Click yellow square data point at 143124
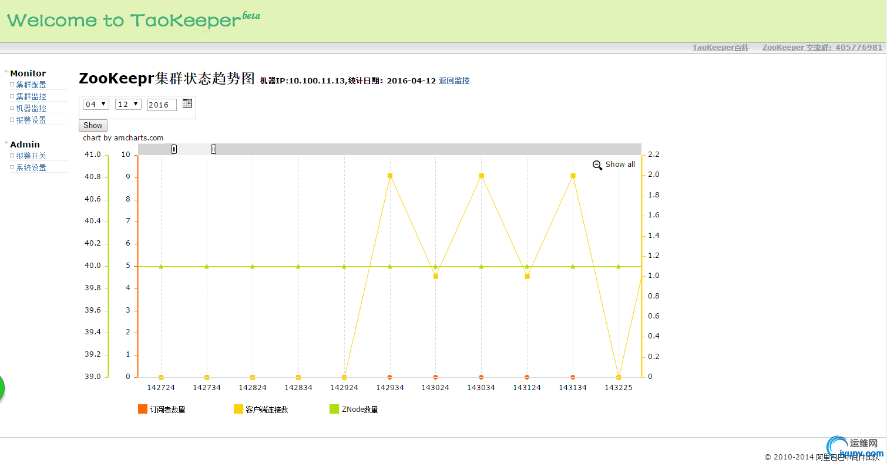Viewport: 887px width, 463px height. [528, 276]
